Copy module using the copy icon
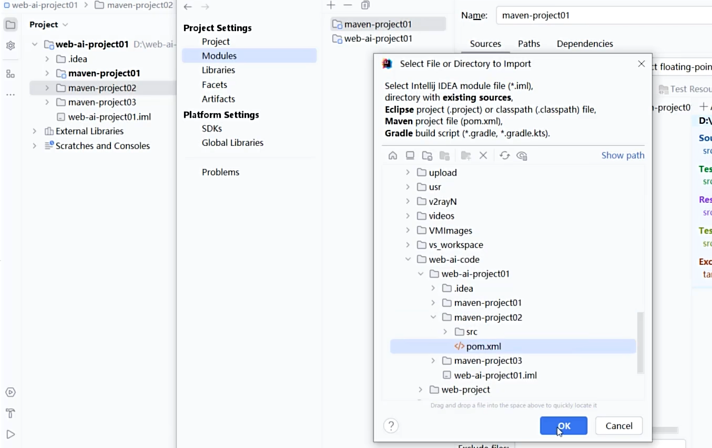The height and width of the screenshot is (448, 712). pos(365,5)
